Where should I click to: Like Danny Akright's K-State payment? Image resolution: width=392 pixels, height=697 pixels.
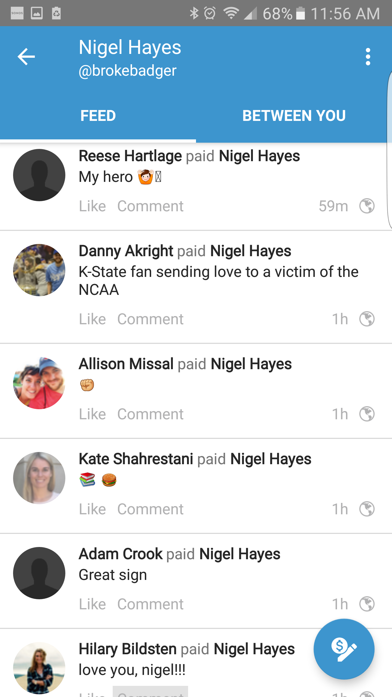coord(92,319)
